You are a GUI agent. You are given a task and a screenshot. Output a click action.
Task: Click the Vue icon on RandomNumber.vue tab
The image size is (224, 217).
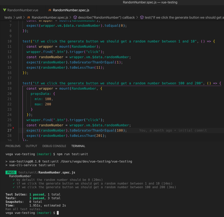(4, 10)
